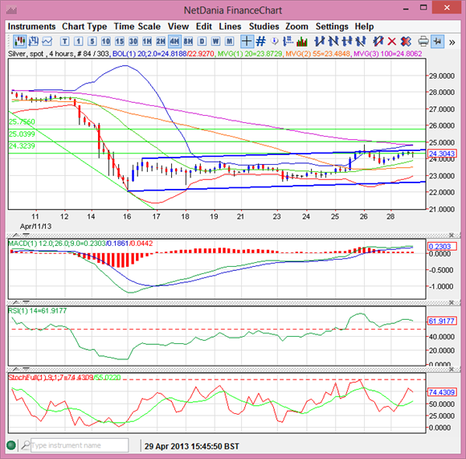Screen dimensions: 466x459
Task: Switch to daily (D) time scale
Action: click(202, 41)
